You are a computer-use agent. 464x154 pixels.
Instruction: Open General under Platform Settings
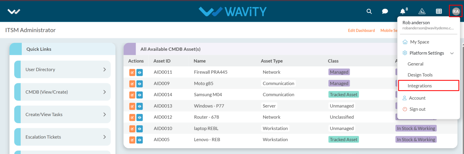[415, 64]
